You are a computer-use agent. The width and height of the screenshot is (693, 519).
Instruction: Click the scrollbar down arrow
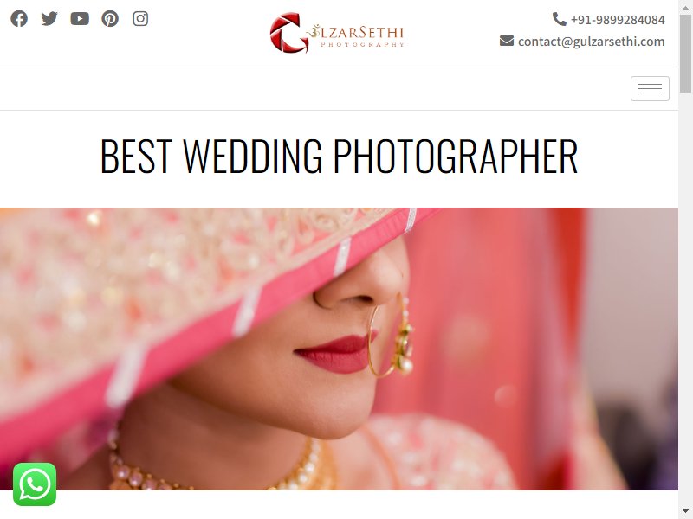coord(685,512)
